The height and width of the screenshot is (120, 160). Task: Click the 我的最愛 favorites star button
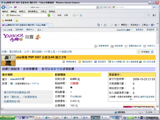point(7,20)
